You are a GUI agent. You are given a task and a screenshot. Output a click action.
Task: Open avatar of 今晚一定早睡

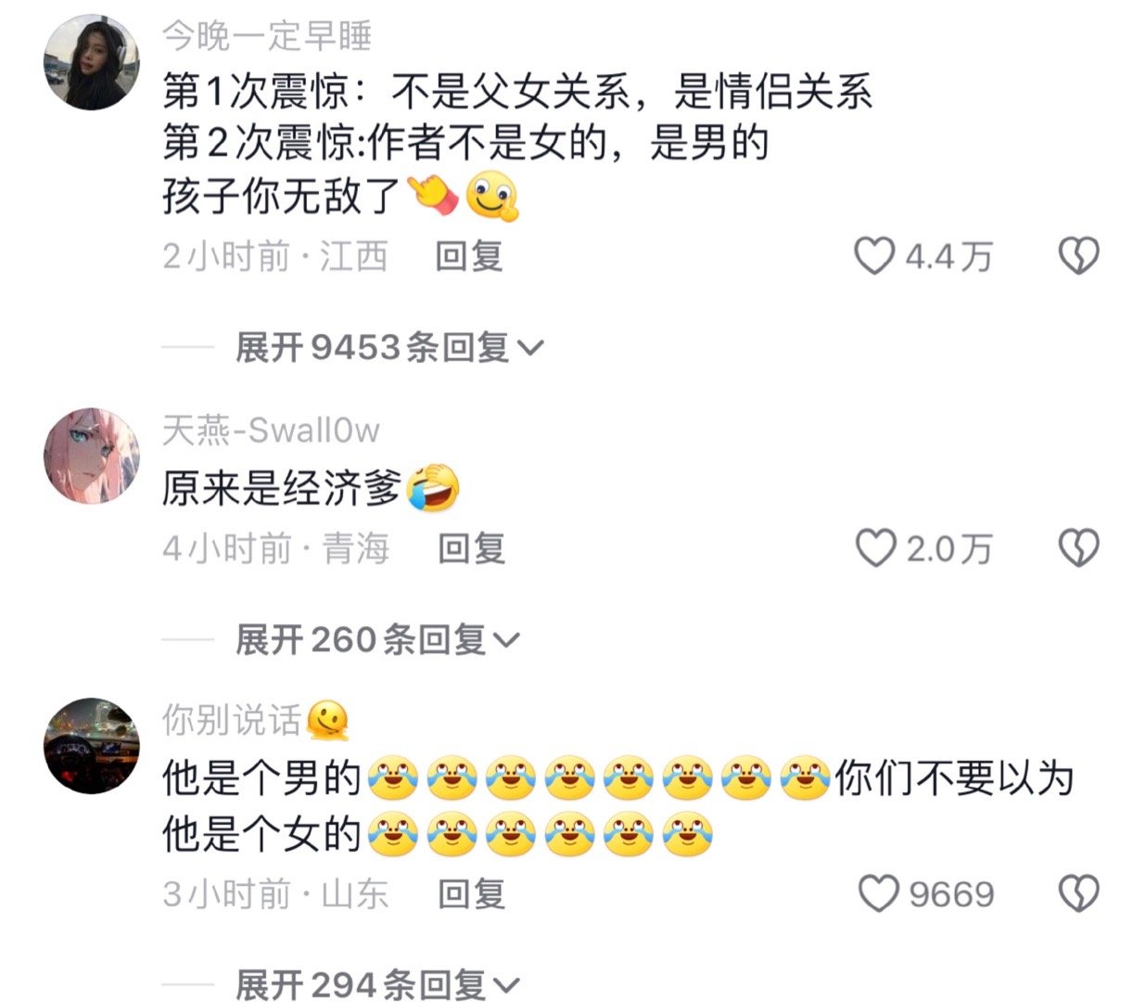[x=92, y=62]
